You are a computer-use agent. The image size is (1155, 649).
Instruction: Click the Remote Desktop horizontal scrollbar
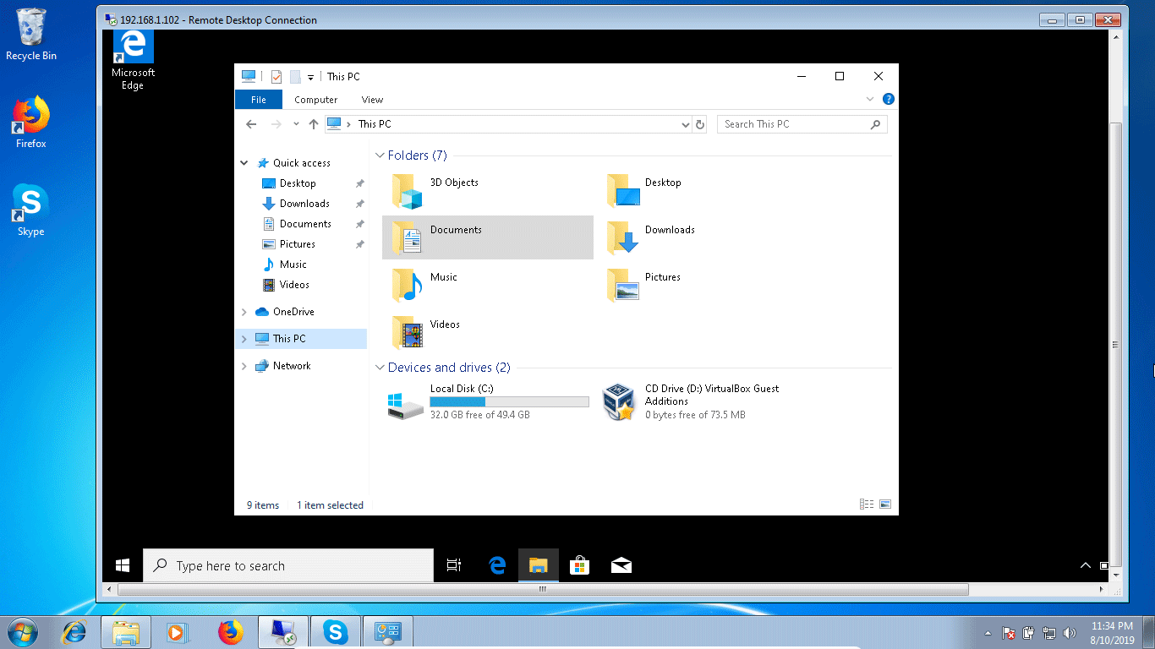tap(543, 589)
